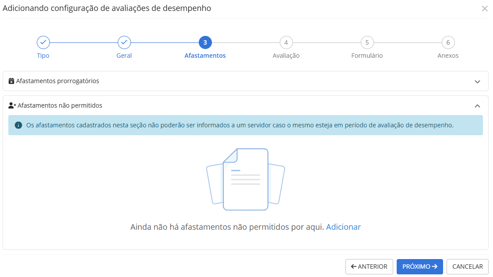This screenshot has width=493, height=277.
Task: Click the chevron on Afastamentos prorrogatórios header
Action: [x=478, y=81]
